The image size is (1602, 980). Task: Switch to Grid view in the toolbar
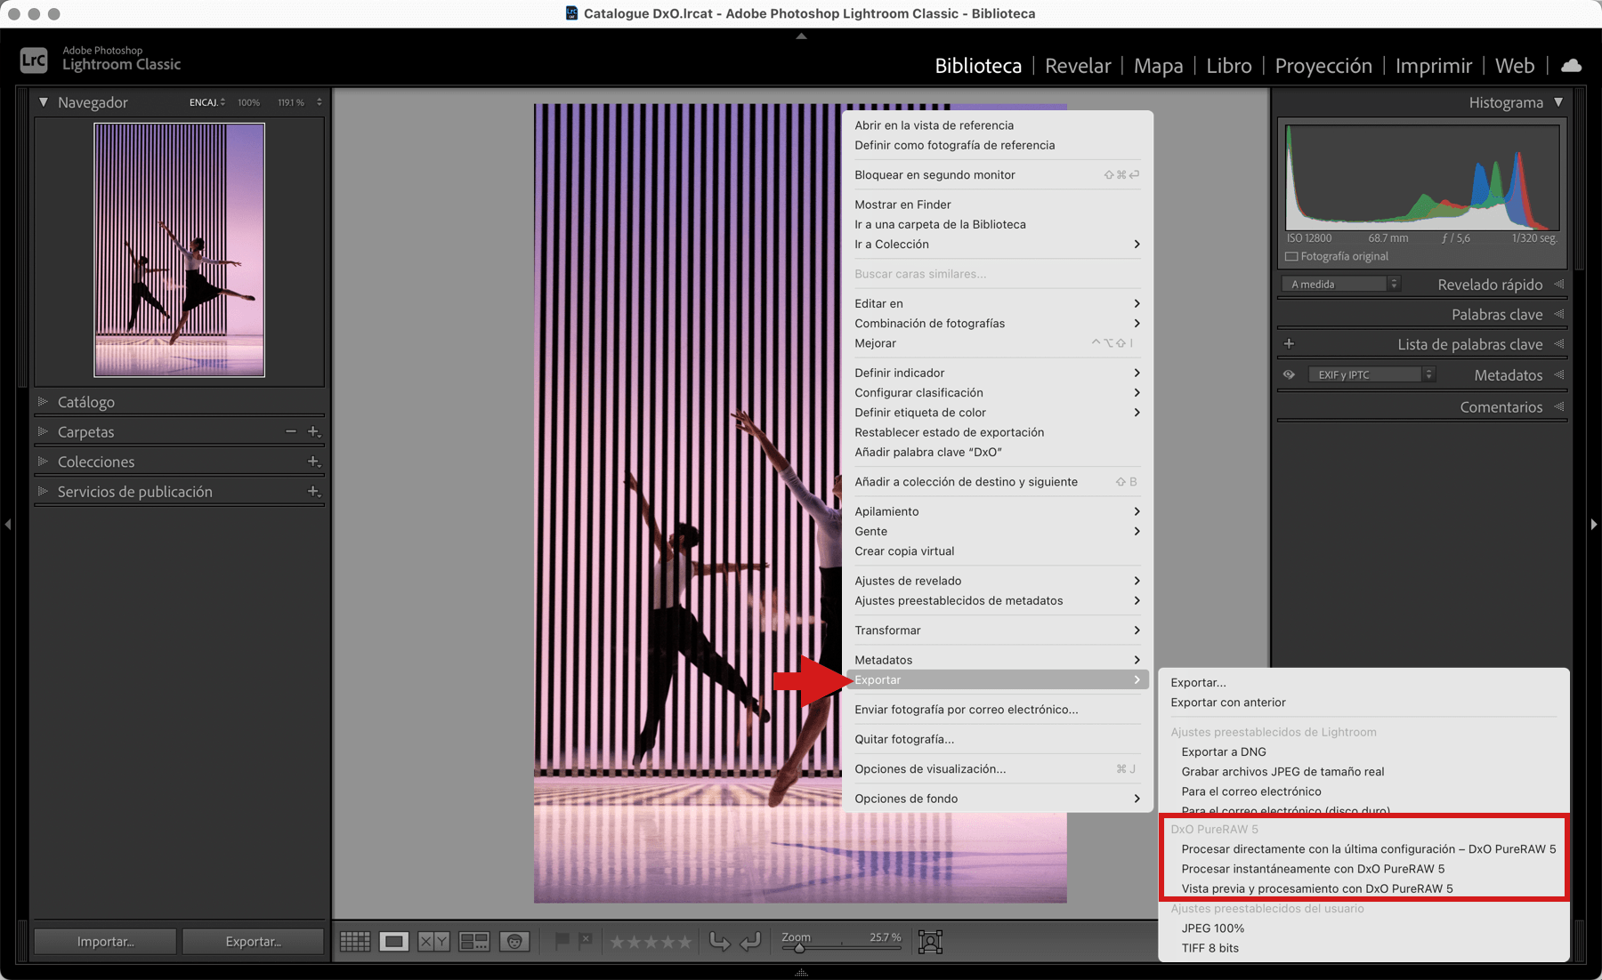(355, 941)
